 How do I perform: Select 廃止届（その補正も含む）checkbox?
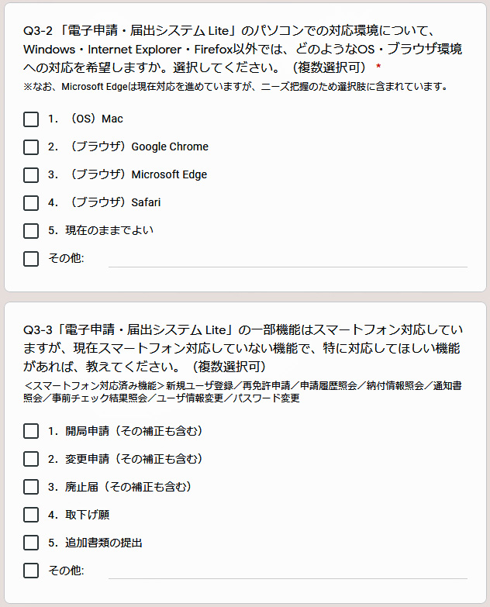pyautogui.click(x=31, y=487)
